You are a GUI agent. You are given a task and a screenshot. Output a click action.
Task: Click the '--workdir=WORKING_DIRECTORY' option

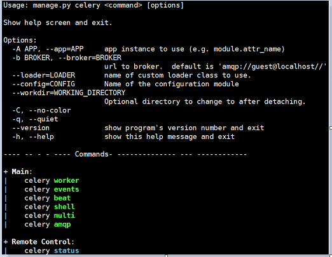click(x=69, y=93)
